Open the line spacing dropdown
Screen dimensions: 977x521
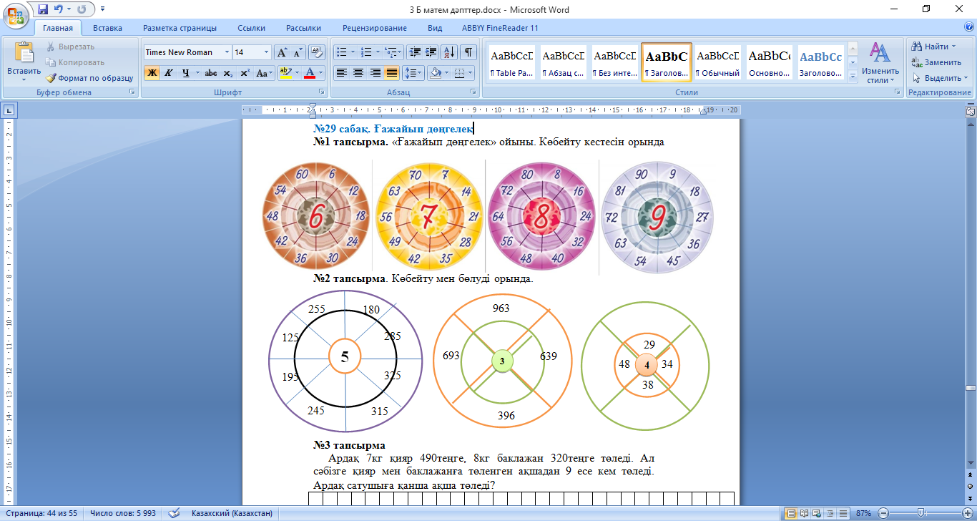(x=413, y=73)
